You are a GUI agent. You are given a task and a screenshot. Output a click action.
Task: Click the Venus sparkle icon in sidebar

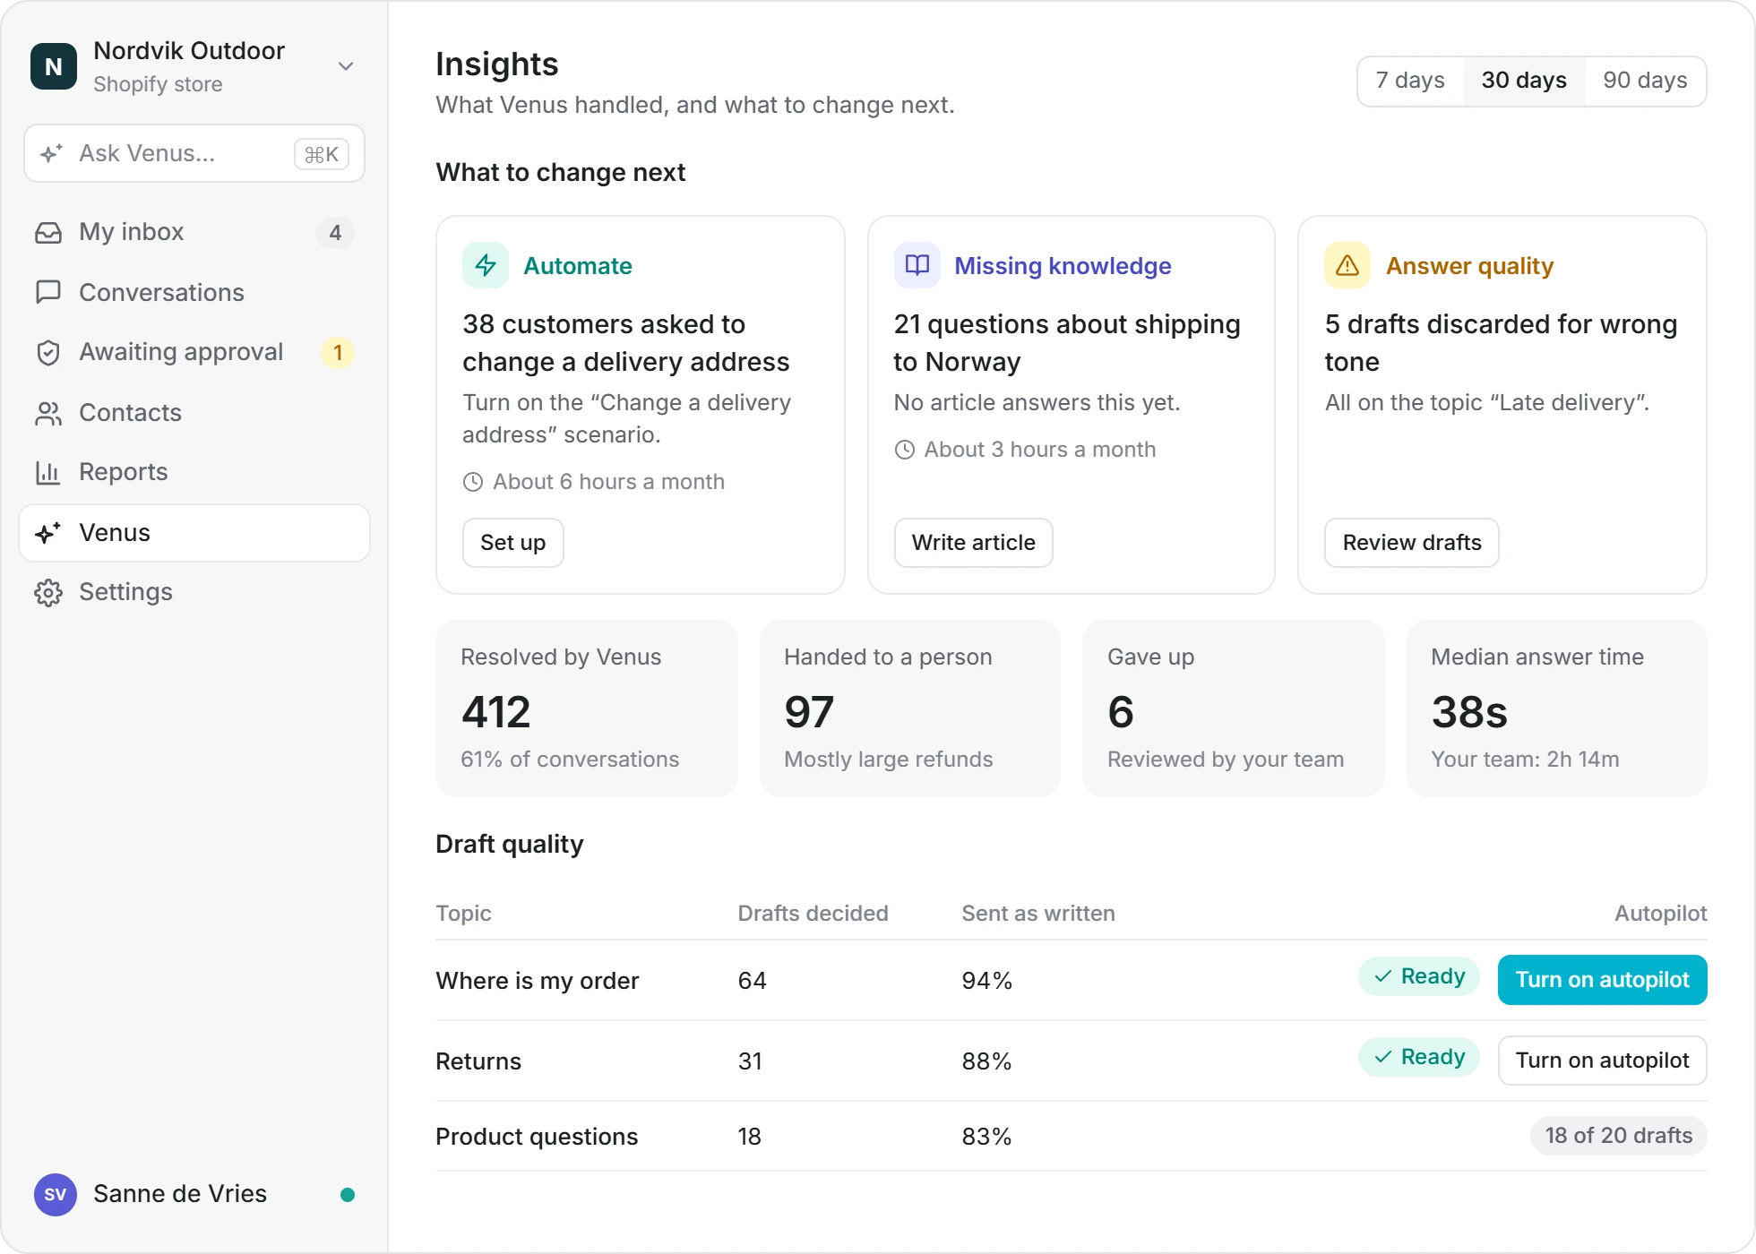pos(48,533)
